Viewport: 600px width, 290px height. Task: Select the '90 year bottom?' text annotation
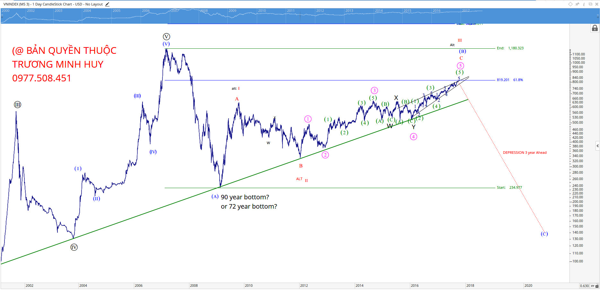pyautogui.click(x=245, y=197)
